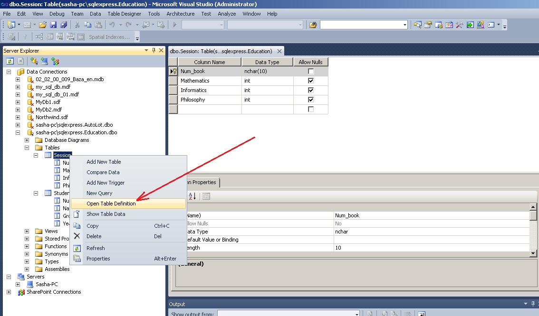Viewport: 539px width, 316px height.
Task: Click the Copy icon in the main toolbar
Action: [x=87, y=25]
